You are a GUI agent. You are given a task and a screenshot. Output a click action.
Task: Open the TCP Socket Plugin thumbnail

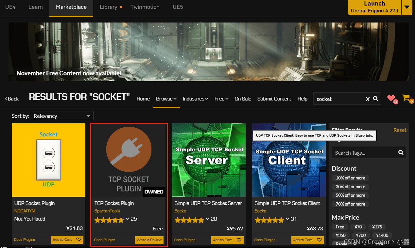129,160
